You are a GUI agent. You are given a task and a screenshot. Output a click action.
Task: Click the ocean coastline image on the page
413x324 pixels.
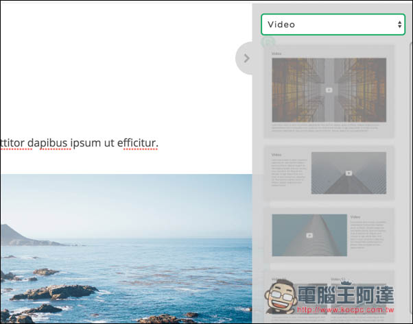[x=123, y=247]
